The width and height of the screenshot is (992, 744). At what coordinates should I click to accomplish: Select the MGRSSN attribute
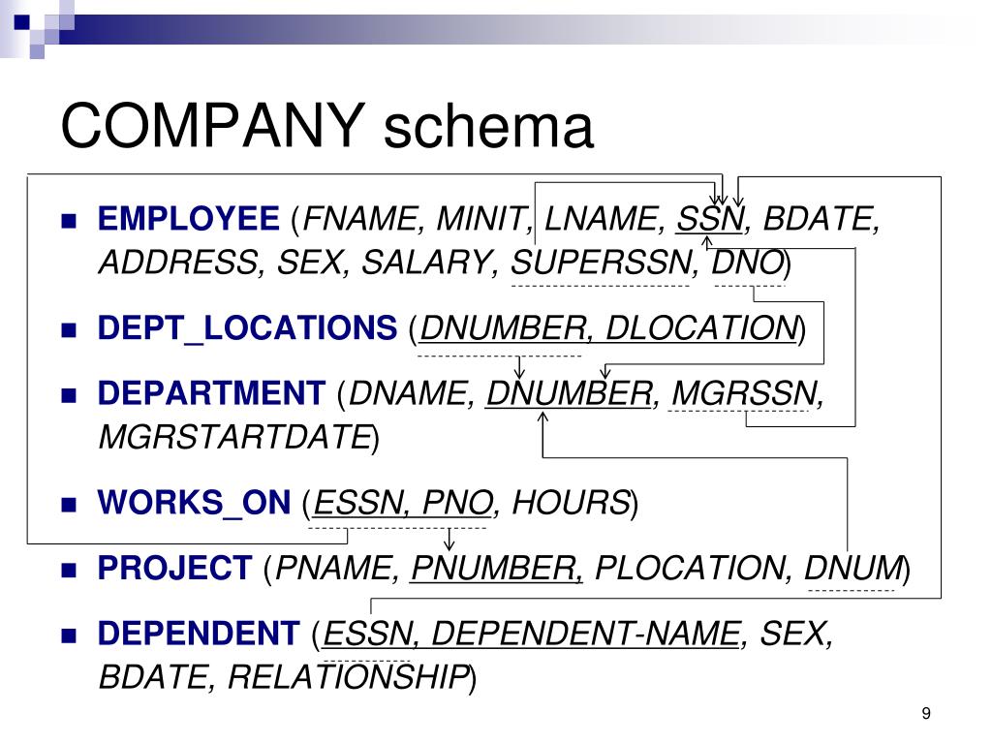pyautogui.click(x=744, y=393)
